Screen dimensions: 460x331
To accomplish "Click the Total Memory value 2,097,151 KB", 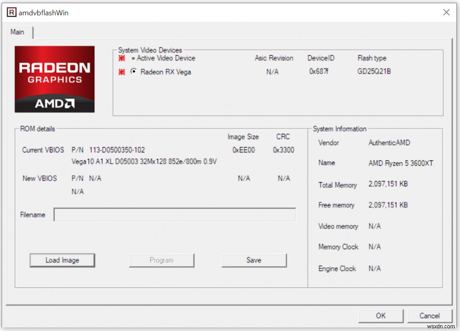I will 389,184.
